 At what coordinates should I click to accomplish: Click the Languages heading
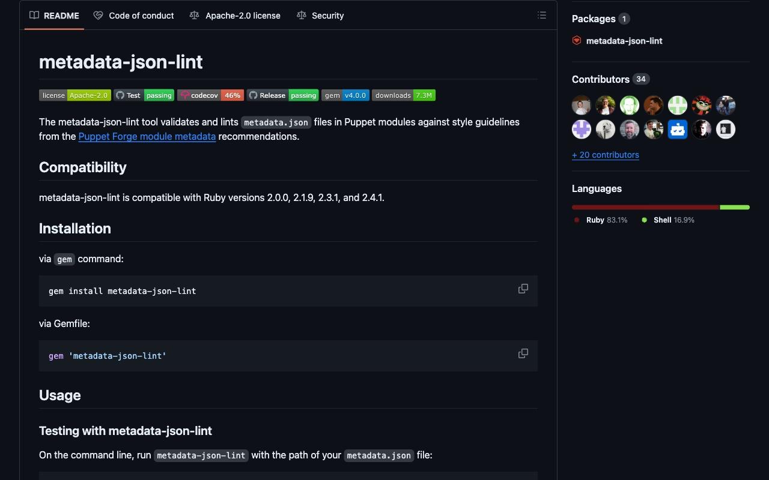[x=597, y=188]
